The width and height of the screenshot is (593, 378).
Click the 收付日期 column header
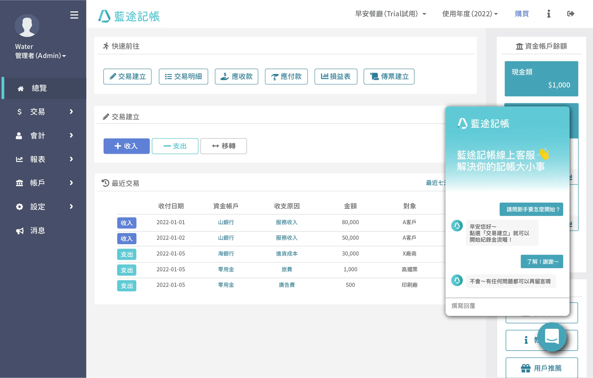tap(171, 206)
